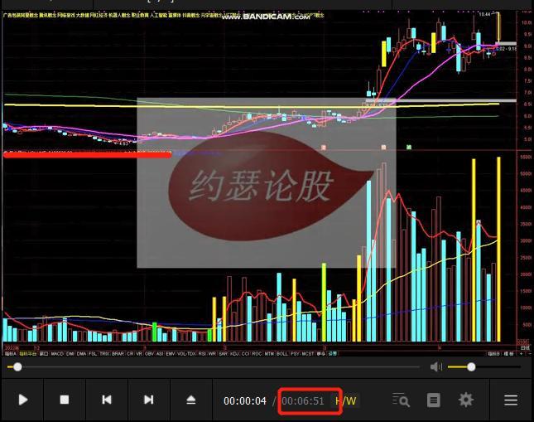
Task: Click the total duration 00:06:51
Action: (x=303, y=401)
